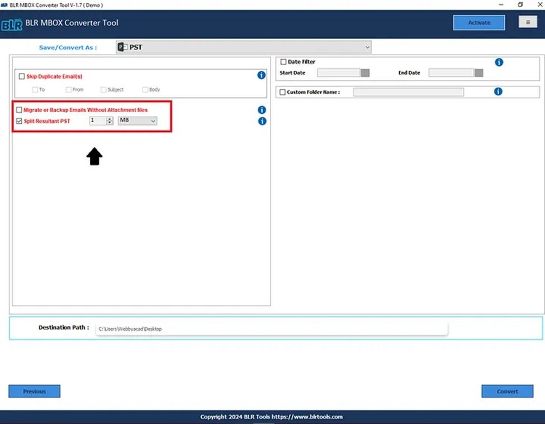545x424 pixels.
Task: Click the info icon next to Migrate or Backup Emails
Action: pos(261,110)
